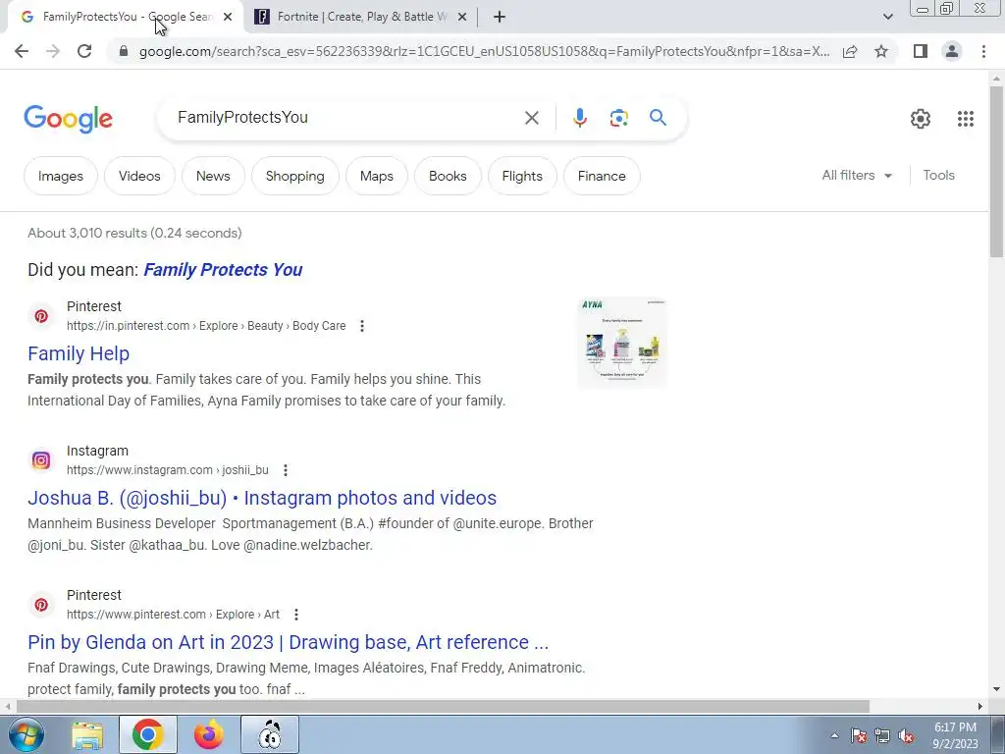Screen dimensions: 1005x754
Task: Click the taskbar clock 6:17 PM
Action: point(955,735)
